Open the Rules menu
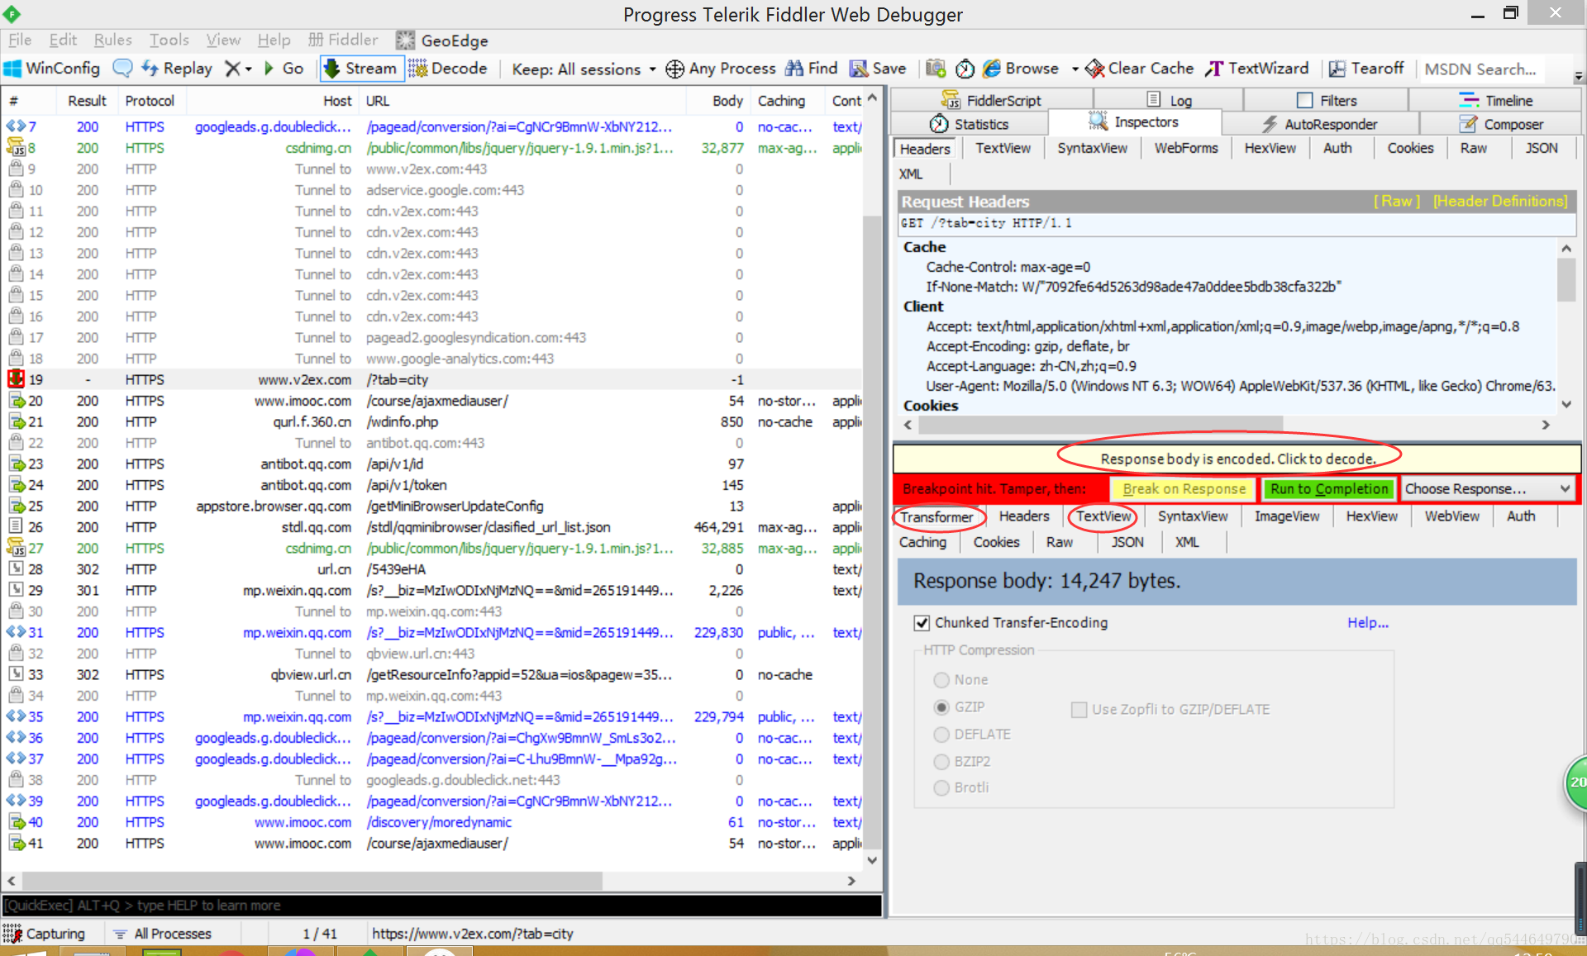This screenshot has height=956, width=1587. pos(112,40)
